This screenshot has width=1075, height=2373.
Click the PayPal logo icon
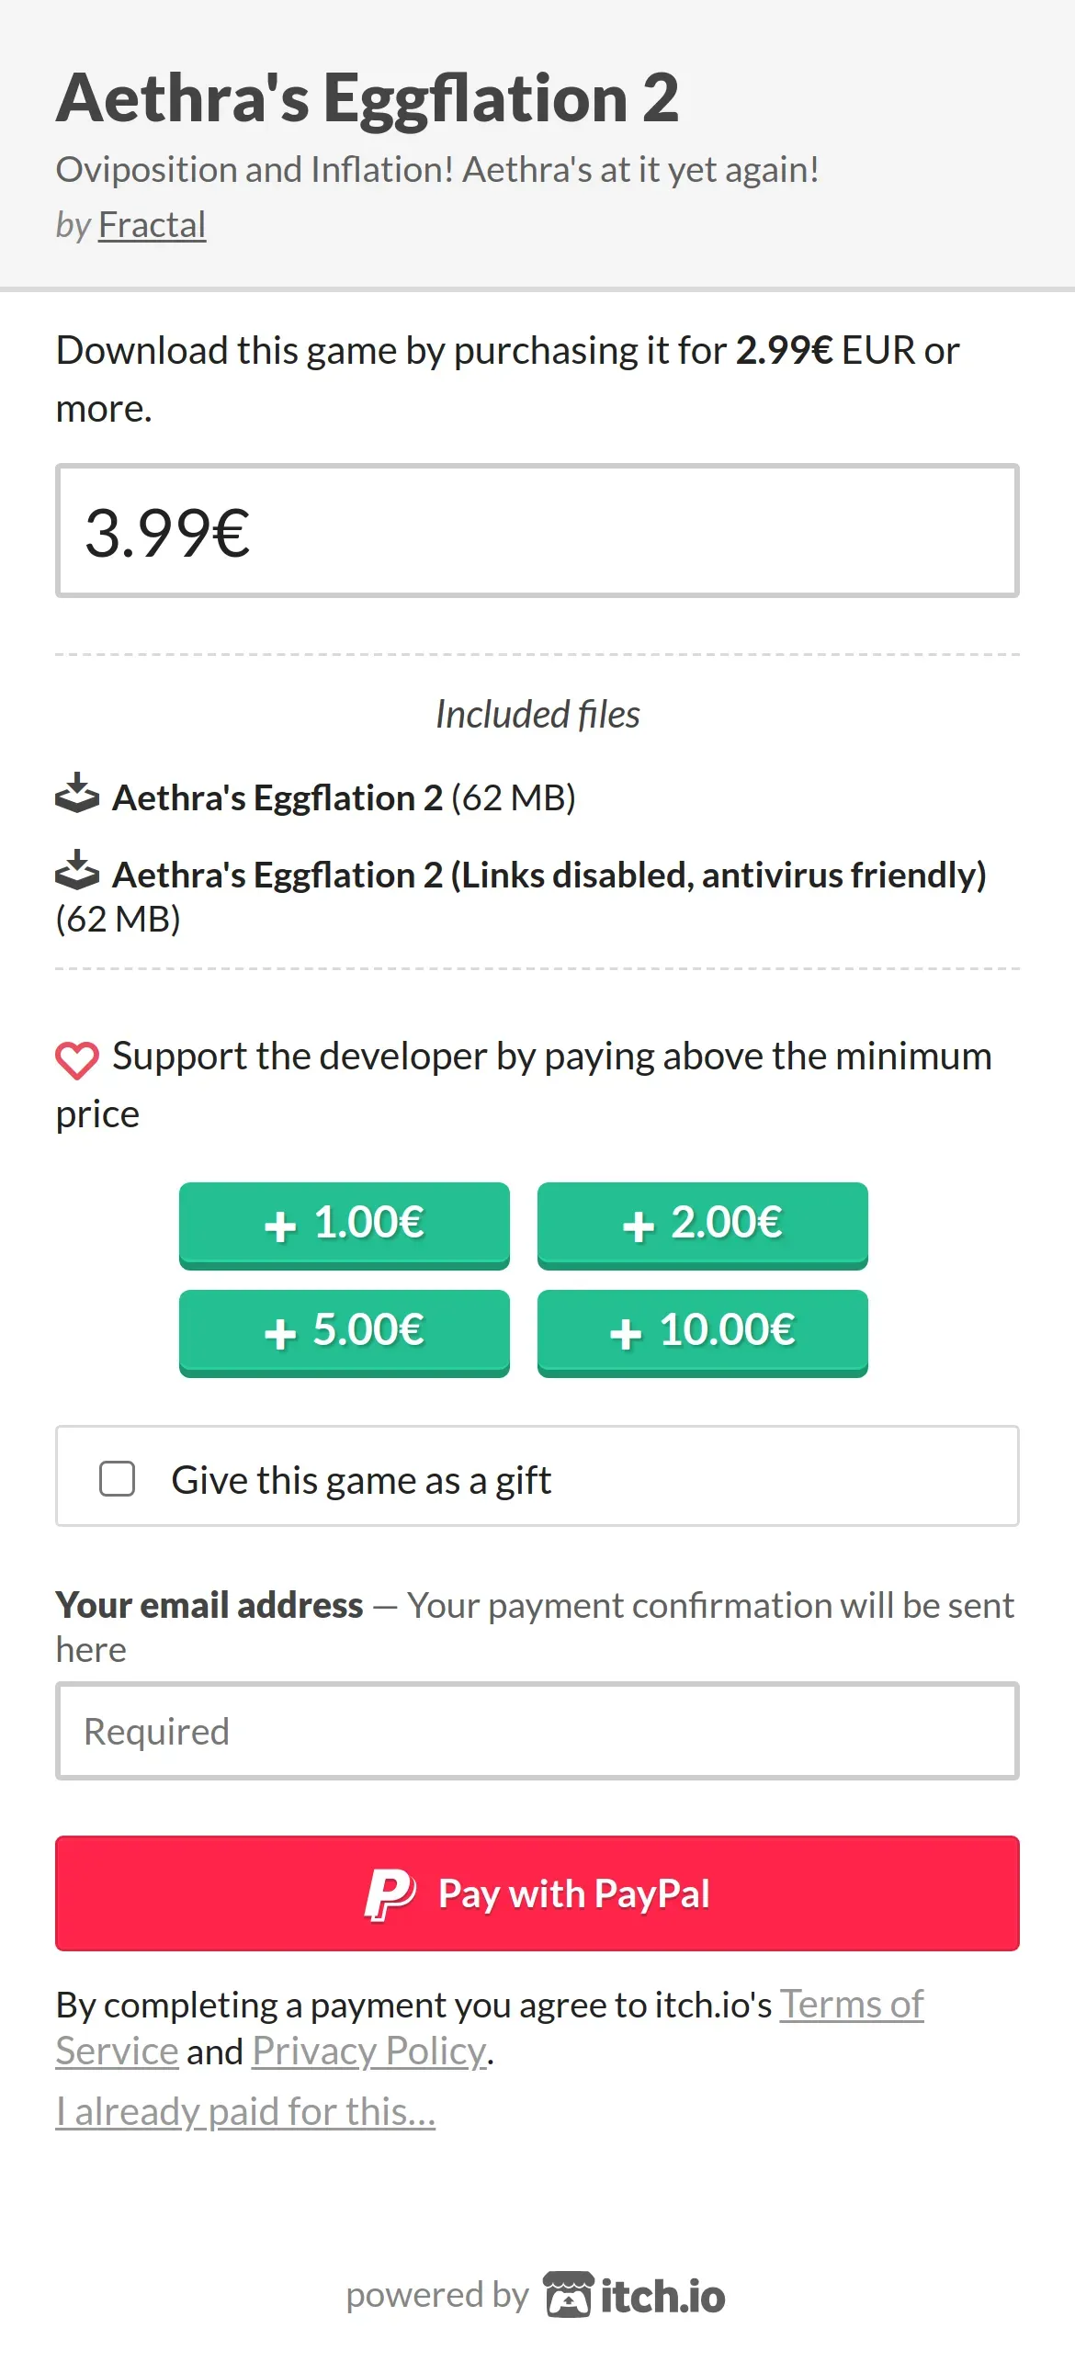point(390,1894)
